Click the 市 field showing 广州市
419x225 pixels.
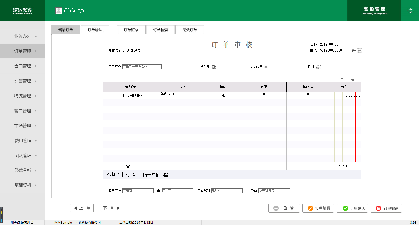(x=177, y=191)
